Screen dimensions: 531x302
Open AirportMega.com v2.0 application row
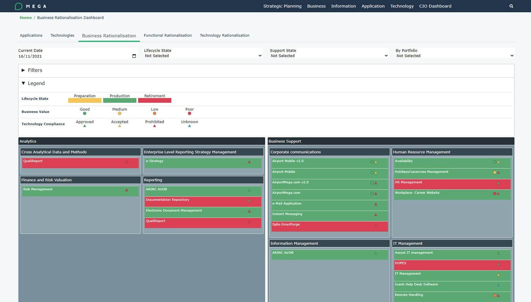point(330,184)
